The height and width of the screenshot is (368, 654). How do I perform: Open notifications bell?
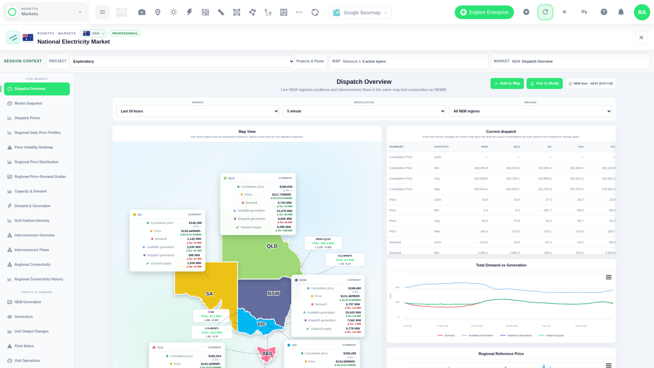coord(621,12)
